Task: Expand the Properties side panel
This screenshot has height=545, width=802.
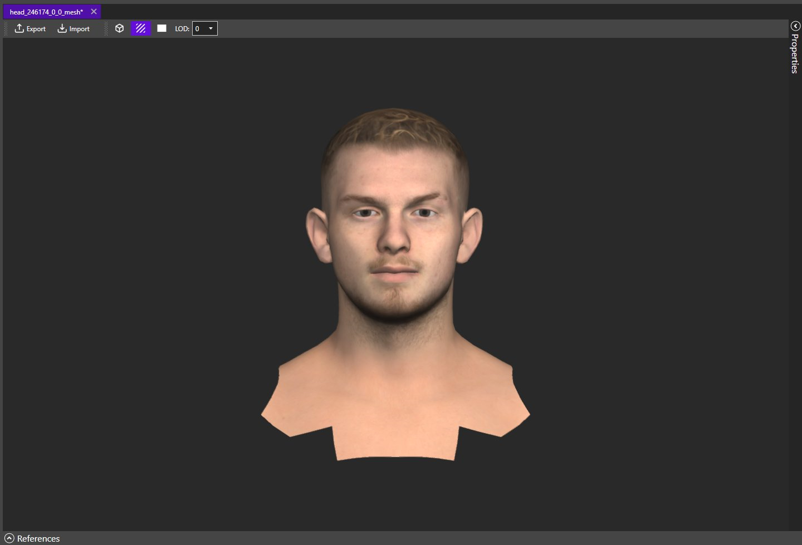Action: [x=795, y=48]
